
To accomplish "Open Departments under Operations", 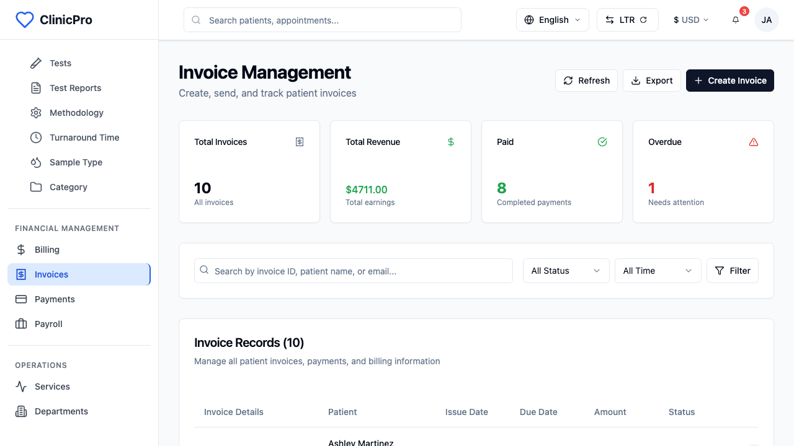I will click(x=79, y=411).
